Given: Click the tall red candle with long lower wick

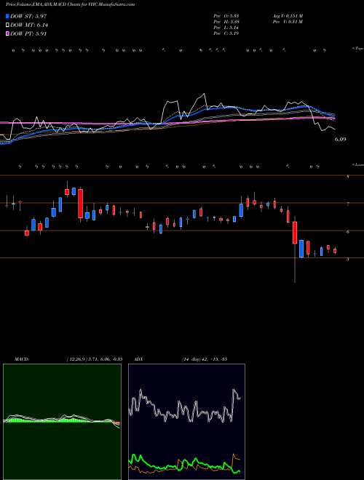Looking at the screenshot, I should pyautogui.click(x=295, y=233).
